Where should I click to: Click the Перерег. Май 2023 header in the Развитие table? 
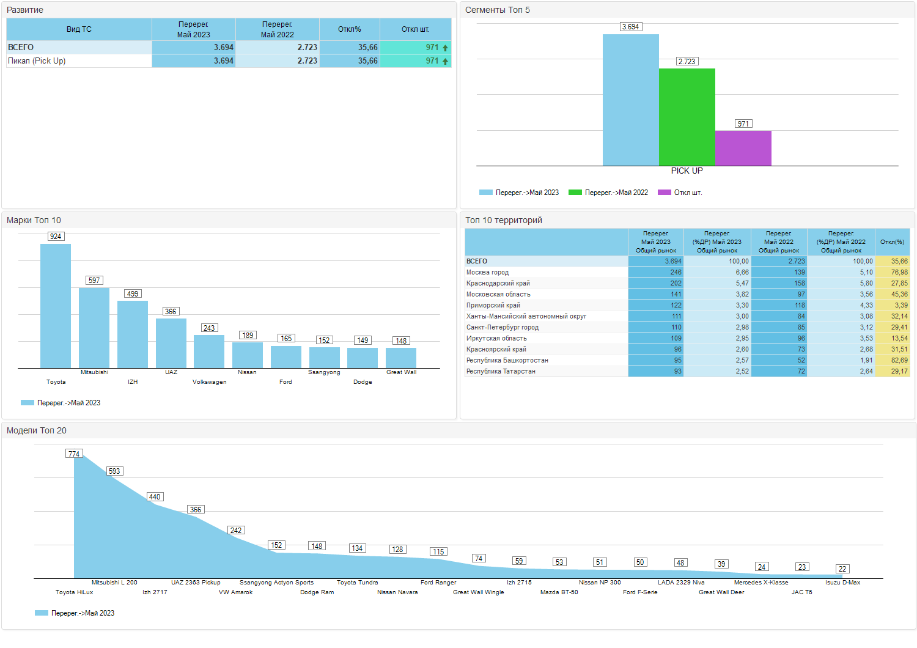194,29
